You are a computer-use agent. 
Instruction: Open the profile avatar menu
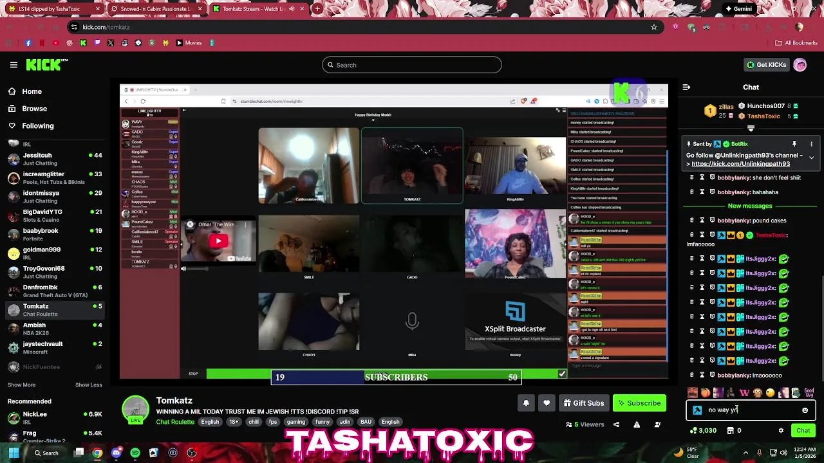tap(800, 65)
